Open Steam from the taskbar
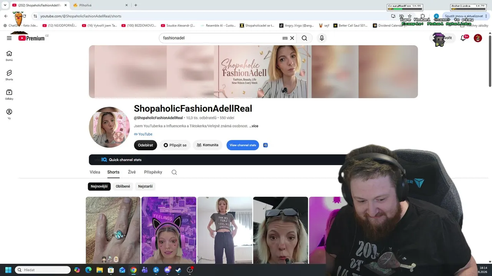The image size is (492, 276). click(x=178, y=270)
